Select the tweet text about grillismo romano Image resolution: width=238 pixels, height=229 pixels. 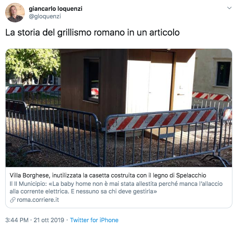pyautogui.click(x=92, y=32)
